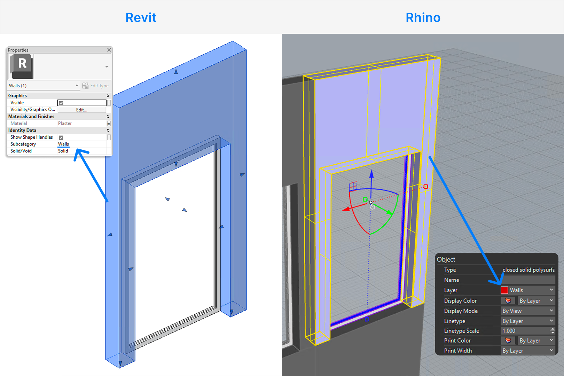
Task: Click the red gumball translation arrow
Action: pyautogui.click(x=346, y=209)
